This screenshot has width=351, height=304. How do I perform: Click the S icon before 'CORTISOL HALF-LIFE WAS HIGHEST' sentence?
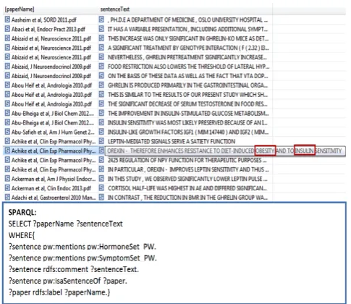coord(101,188)
